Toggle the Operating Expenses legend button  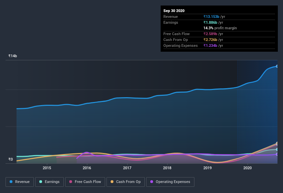click(170, 182)
